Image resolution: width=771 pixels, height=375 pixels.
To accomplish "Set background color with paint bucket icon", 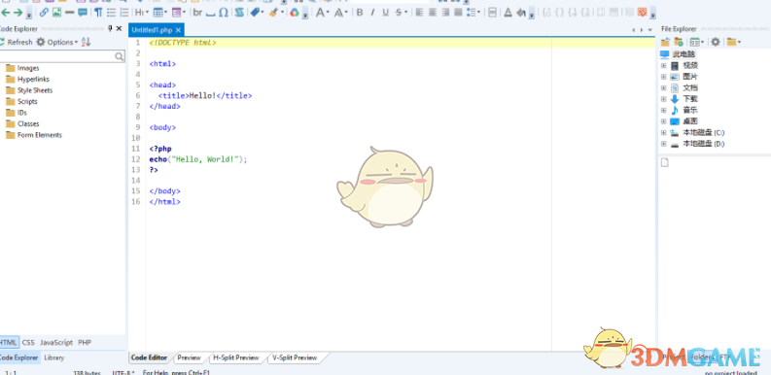I will [521, 13].
